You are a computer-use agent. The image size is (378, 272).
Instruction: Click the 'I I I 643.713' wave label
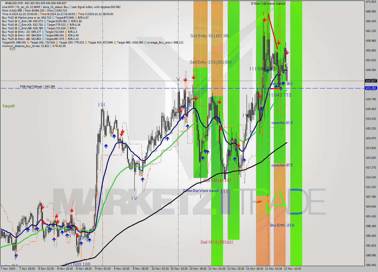280,95
